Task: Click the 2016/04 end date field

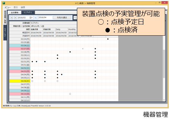Action: pyautogui.click(x=45, y=18)
